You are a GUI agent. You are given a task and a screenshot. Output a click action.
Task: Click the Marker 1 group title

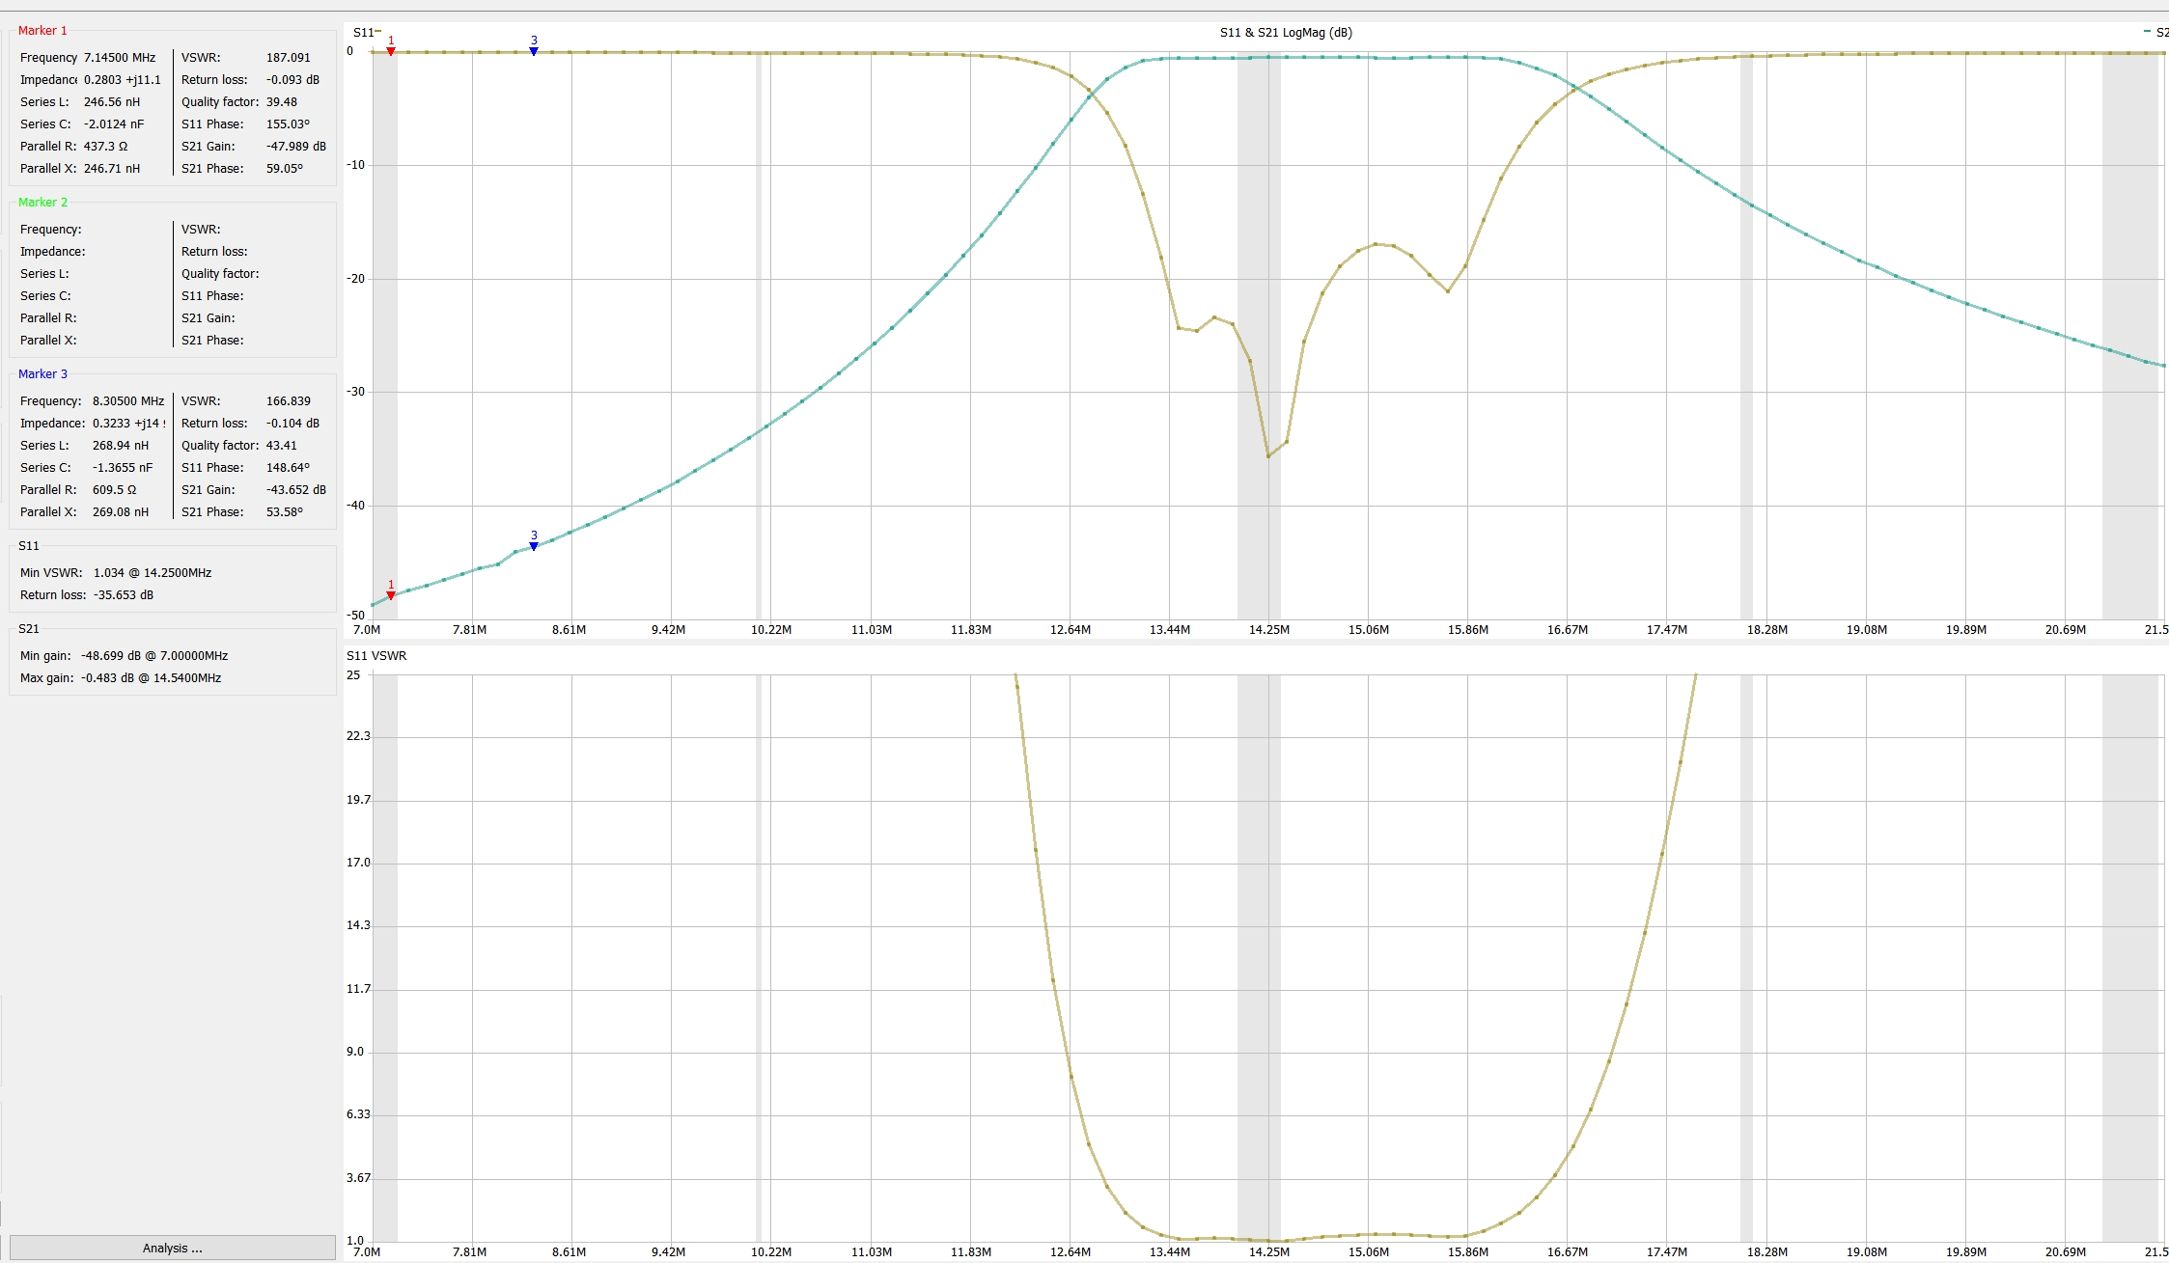[x=42, y=31]
